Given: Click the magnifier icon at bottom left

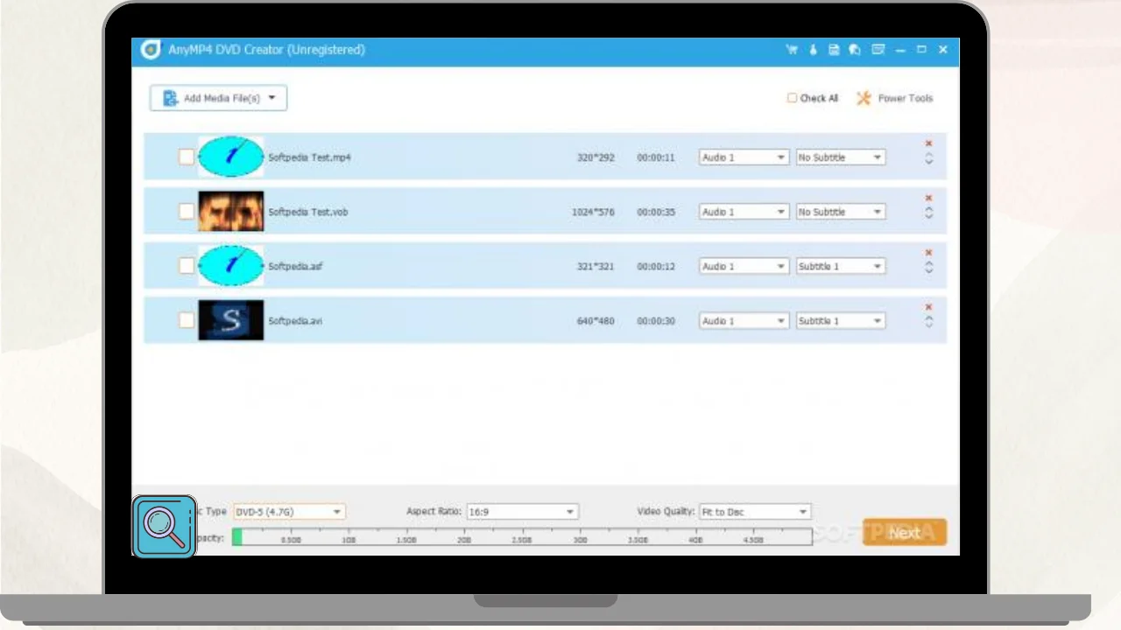Looking at the screenshot, I should 164,526.
